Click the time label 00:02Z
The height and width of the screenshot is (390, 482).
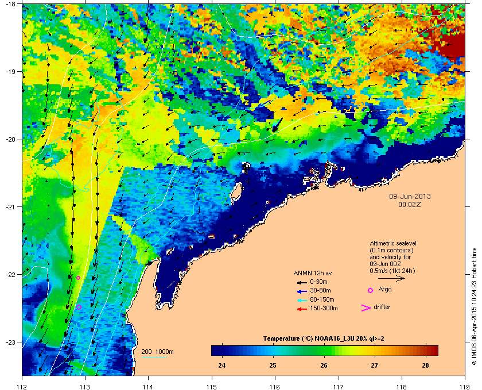pyautogui.click(x=410, y=204)
